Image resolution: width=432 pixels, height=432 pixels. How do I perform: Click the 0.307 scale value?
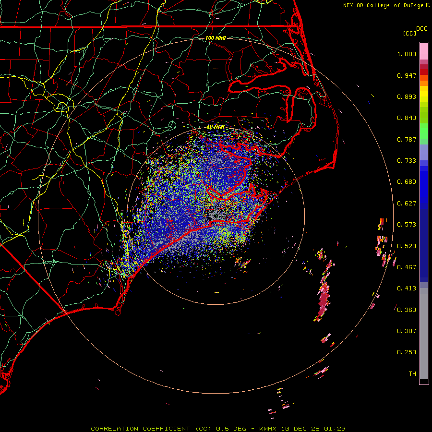(x=407, y=331)
